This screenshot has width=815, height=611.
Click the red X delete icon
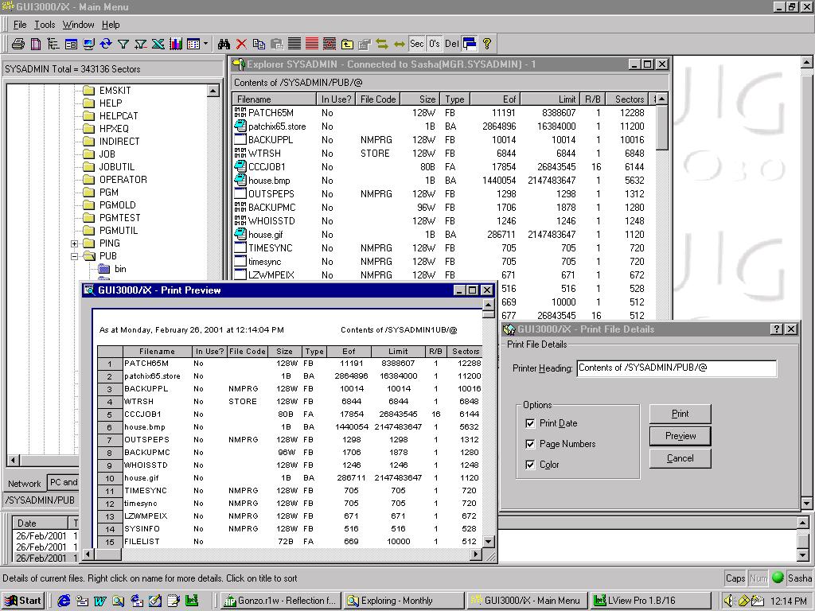point(241,45)
